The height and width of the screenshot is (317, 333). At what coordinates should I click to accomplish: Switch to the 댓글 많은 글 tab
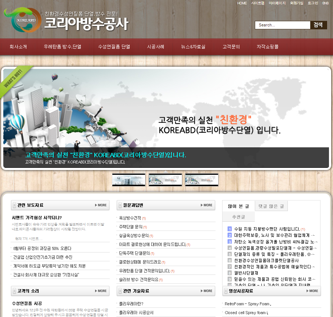point(271,206)
